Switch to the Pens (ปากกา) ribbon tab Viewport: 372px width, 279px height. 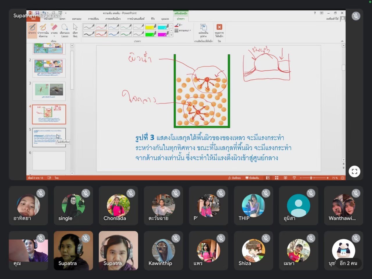(181, 19)
